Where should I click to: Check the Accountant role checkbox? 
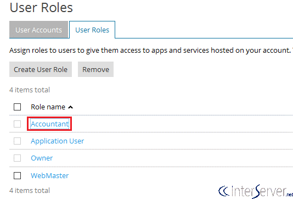pyautogui.click(x=17, y=124)
